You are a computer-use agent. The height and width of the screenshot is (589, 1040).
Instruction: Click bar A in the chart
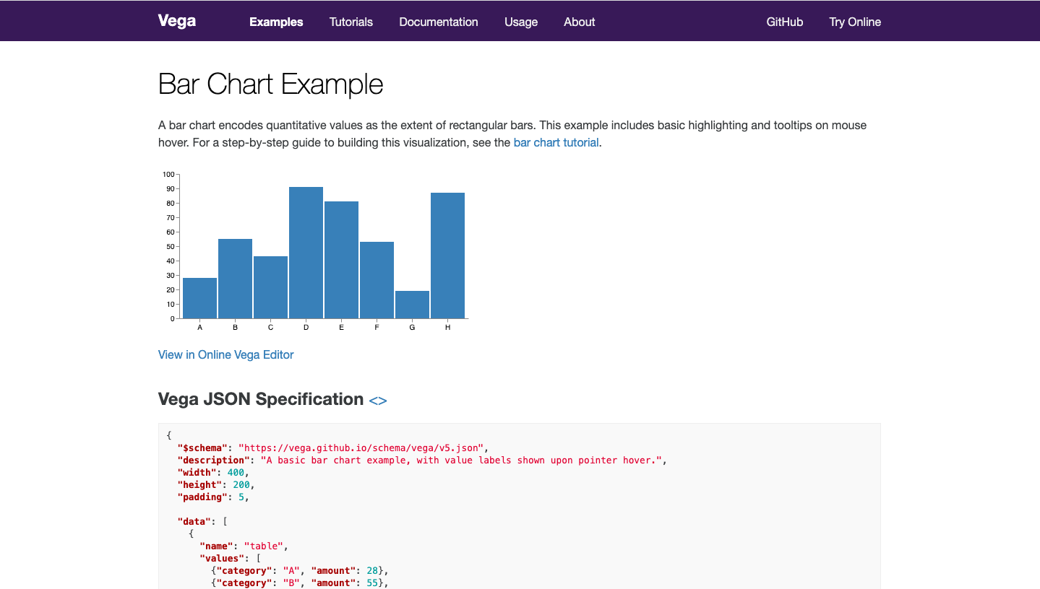[199, 298]
